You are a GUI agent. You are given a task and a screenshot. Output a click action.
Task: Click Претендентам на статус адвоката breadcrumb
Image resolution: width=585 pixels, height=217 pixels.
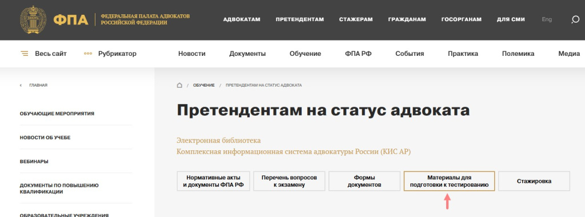[264, 85]
